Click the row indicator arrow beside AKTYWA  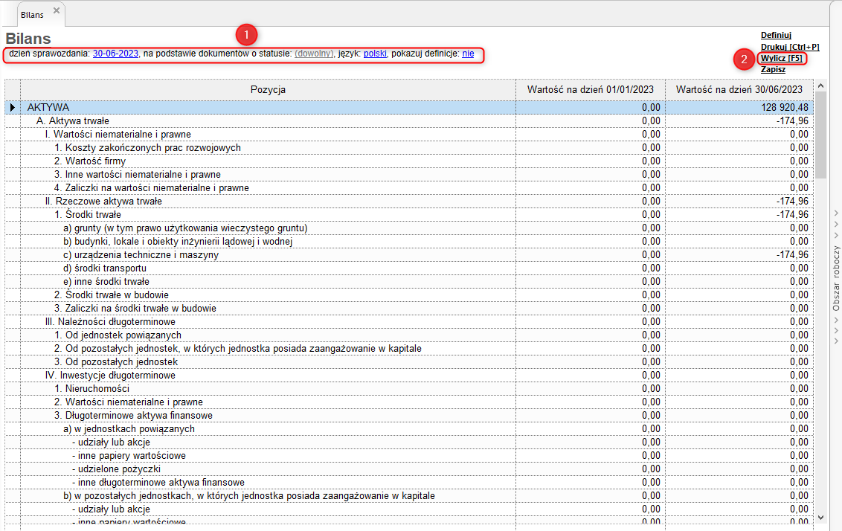pos(12,108)
